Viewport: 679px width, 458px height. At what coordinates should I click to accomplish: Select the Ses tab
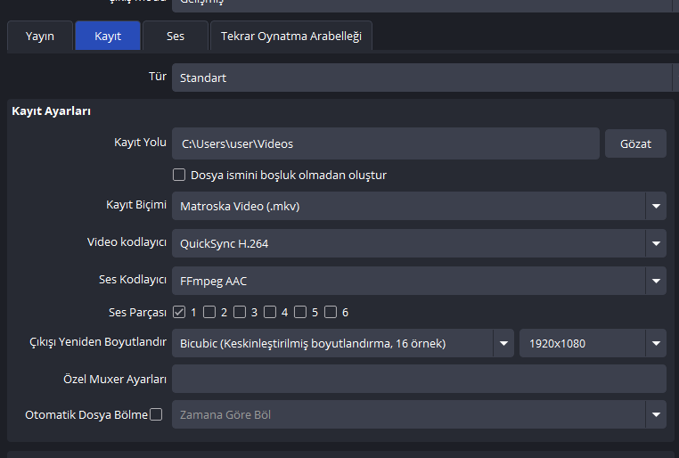[x=175, y=37]
